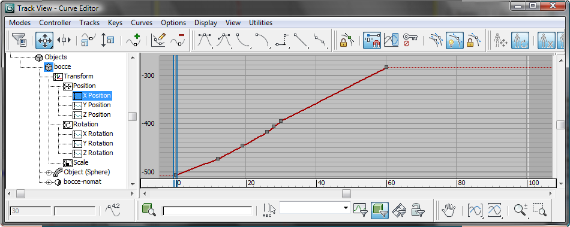Expand the Object (Sphere) tree node
This screenshot has height=227, width=570.
(x=49, y=172)
